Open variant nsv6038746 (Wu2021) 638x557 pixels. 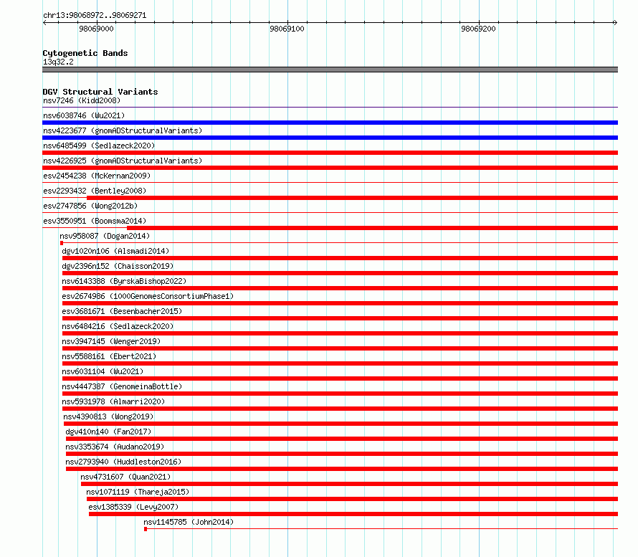pyautogui.click(x=84, y=115)
